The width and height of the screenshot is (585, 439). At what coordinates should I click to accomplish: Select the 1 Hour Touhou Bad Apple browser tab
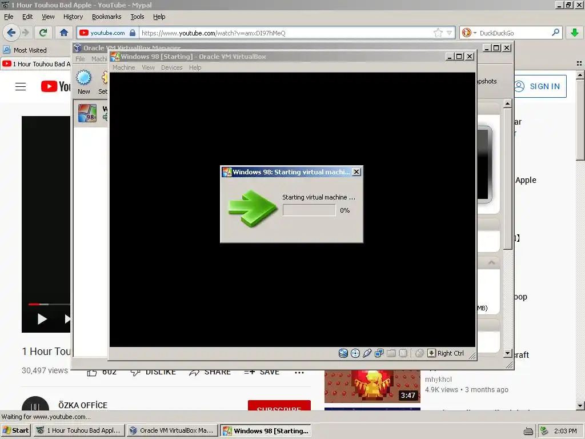(36, 64)
